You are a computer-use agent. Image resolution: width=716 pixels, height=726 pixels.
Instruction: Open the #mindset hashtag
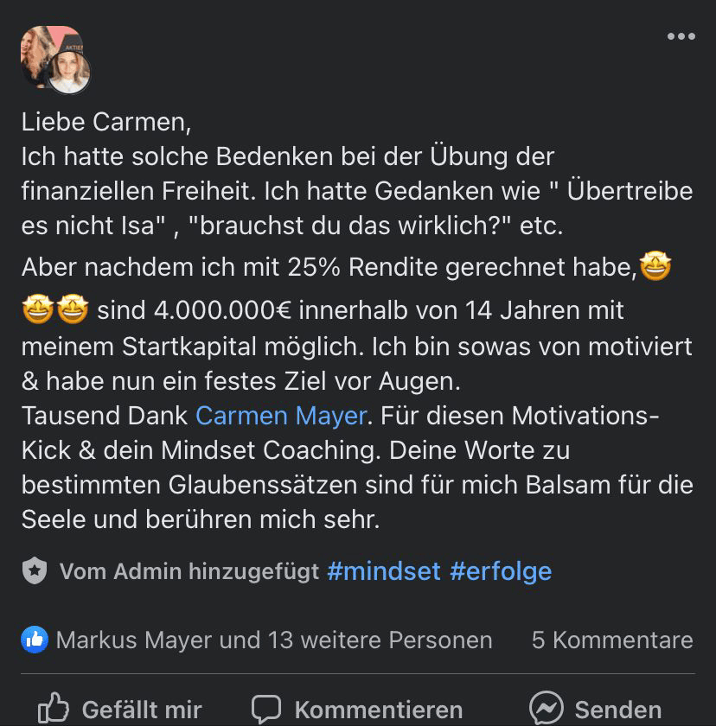[384, 570]
